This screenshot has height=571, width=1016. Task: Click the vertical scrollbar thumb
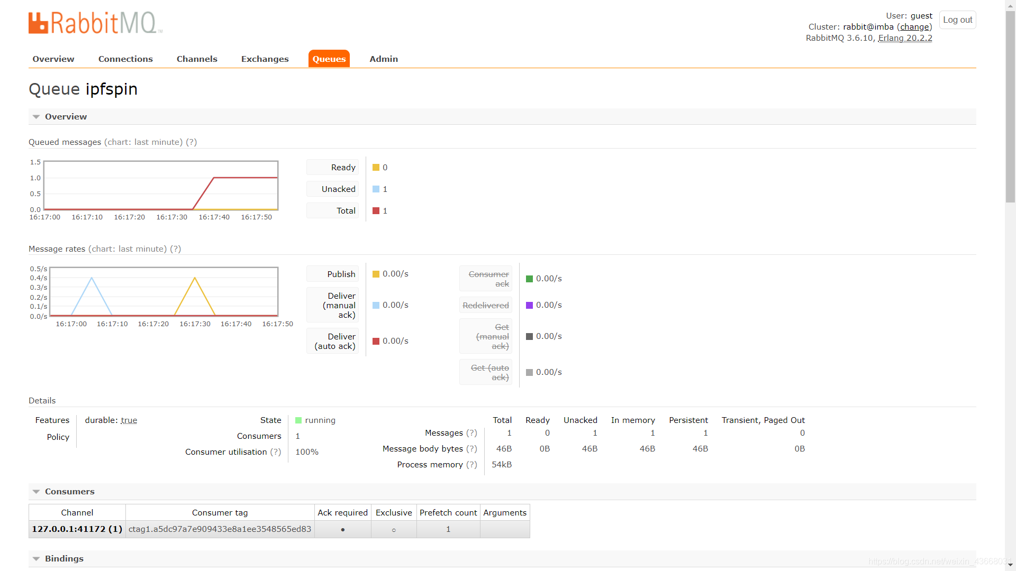tap(1011, 106)
